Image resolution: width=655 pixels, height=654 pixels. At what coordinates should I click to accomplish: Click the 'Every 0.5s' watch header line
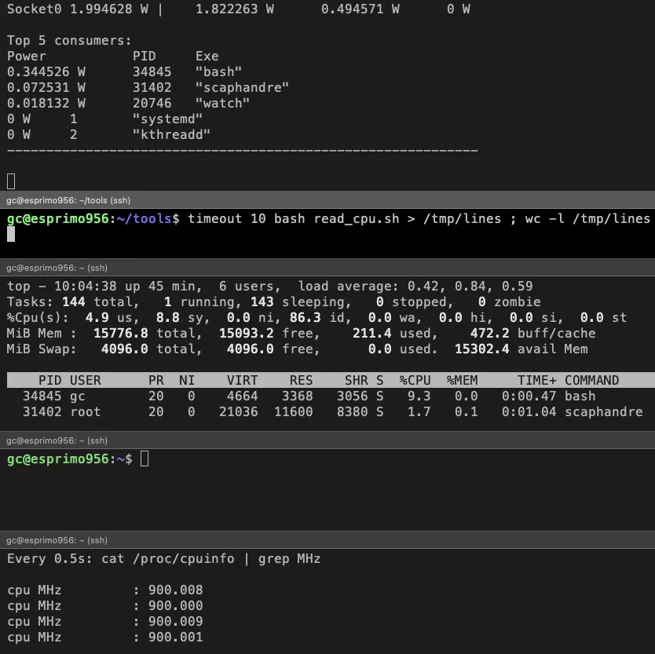(163, 559)
